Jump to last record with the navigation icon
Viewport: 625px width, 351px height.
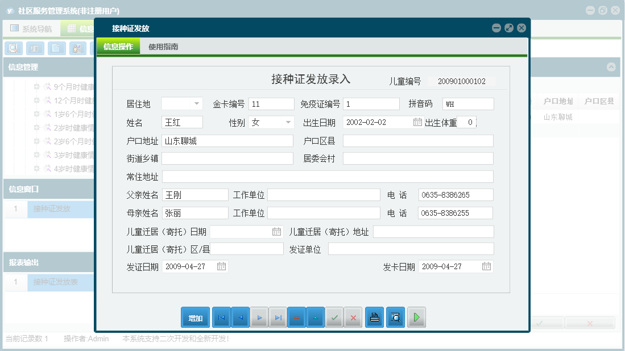coord(278,317)
